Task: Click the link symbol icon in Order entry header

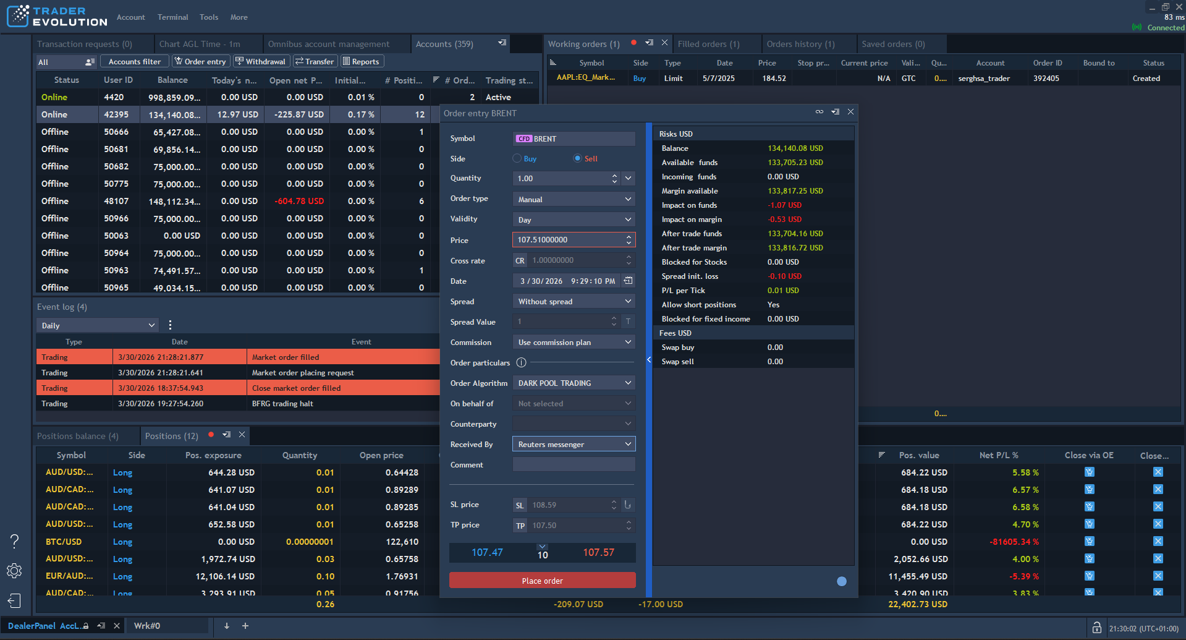Action: point(820,112)
